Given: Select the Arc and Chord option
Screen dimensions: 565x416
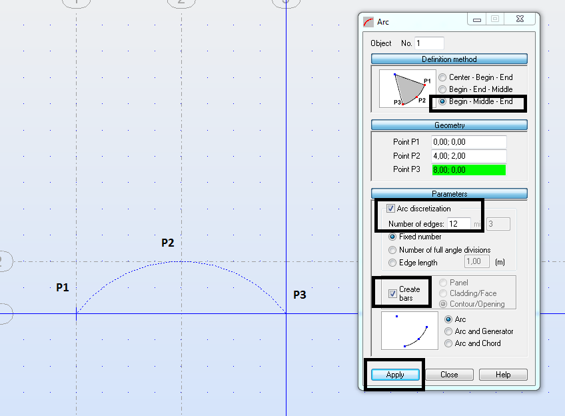Looking at the screenshot, I should click(x=450, y=343).
